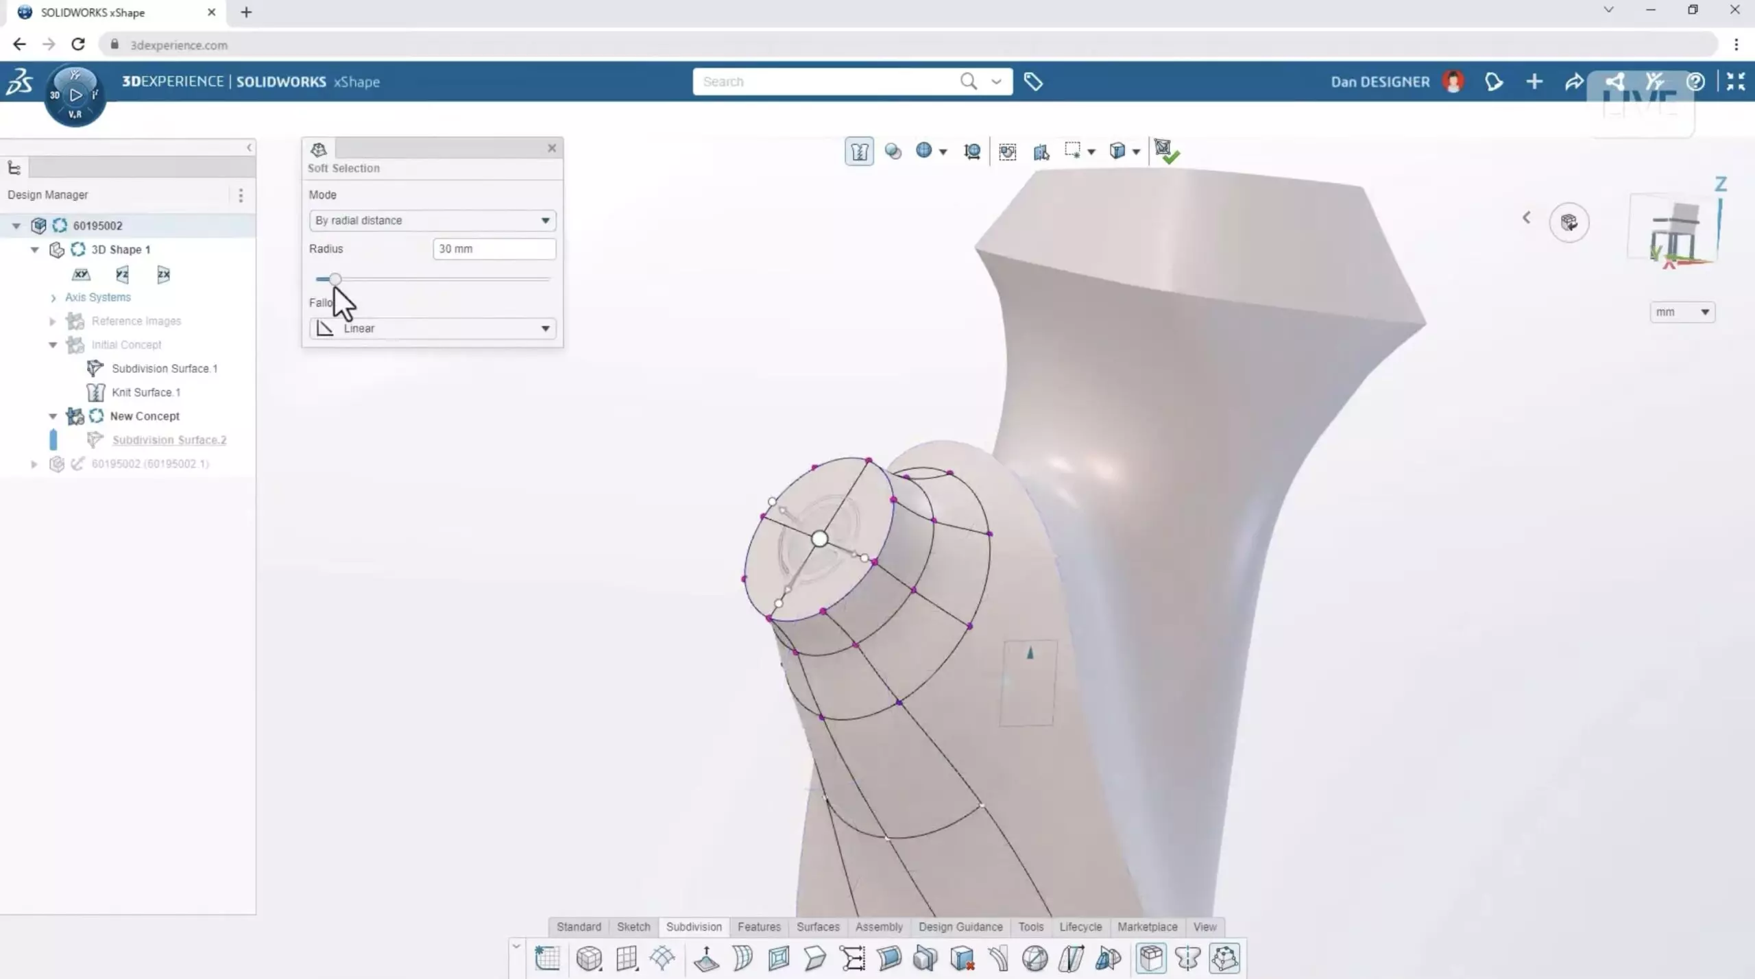Switch to the Surfaces tab
The image size is (1755, 979).
tap(817, 927)
